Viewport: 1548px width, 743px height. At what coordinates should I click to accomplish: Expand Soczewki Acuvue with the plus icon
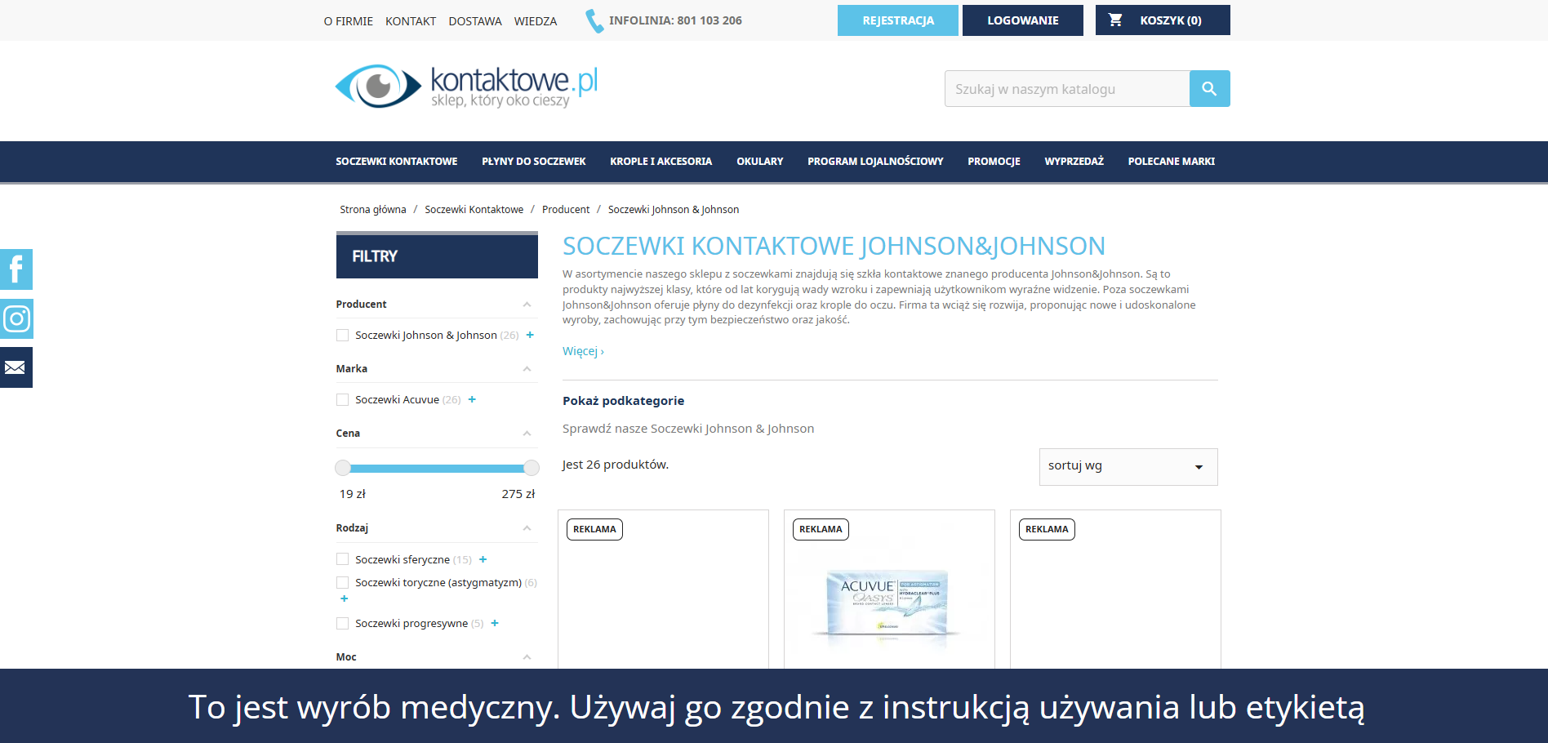click(x=471, y=399)
